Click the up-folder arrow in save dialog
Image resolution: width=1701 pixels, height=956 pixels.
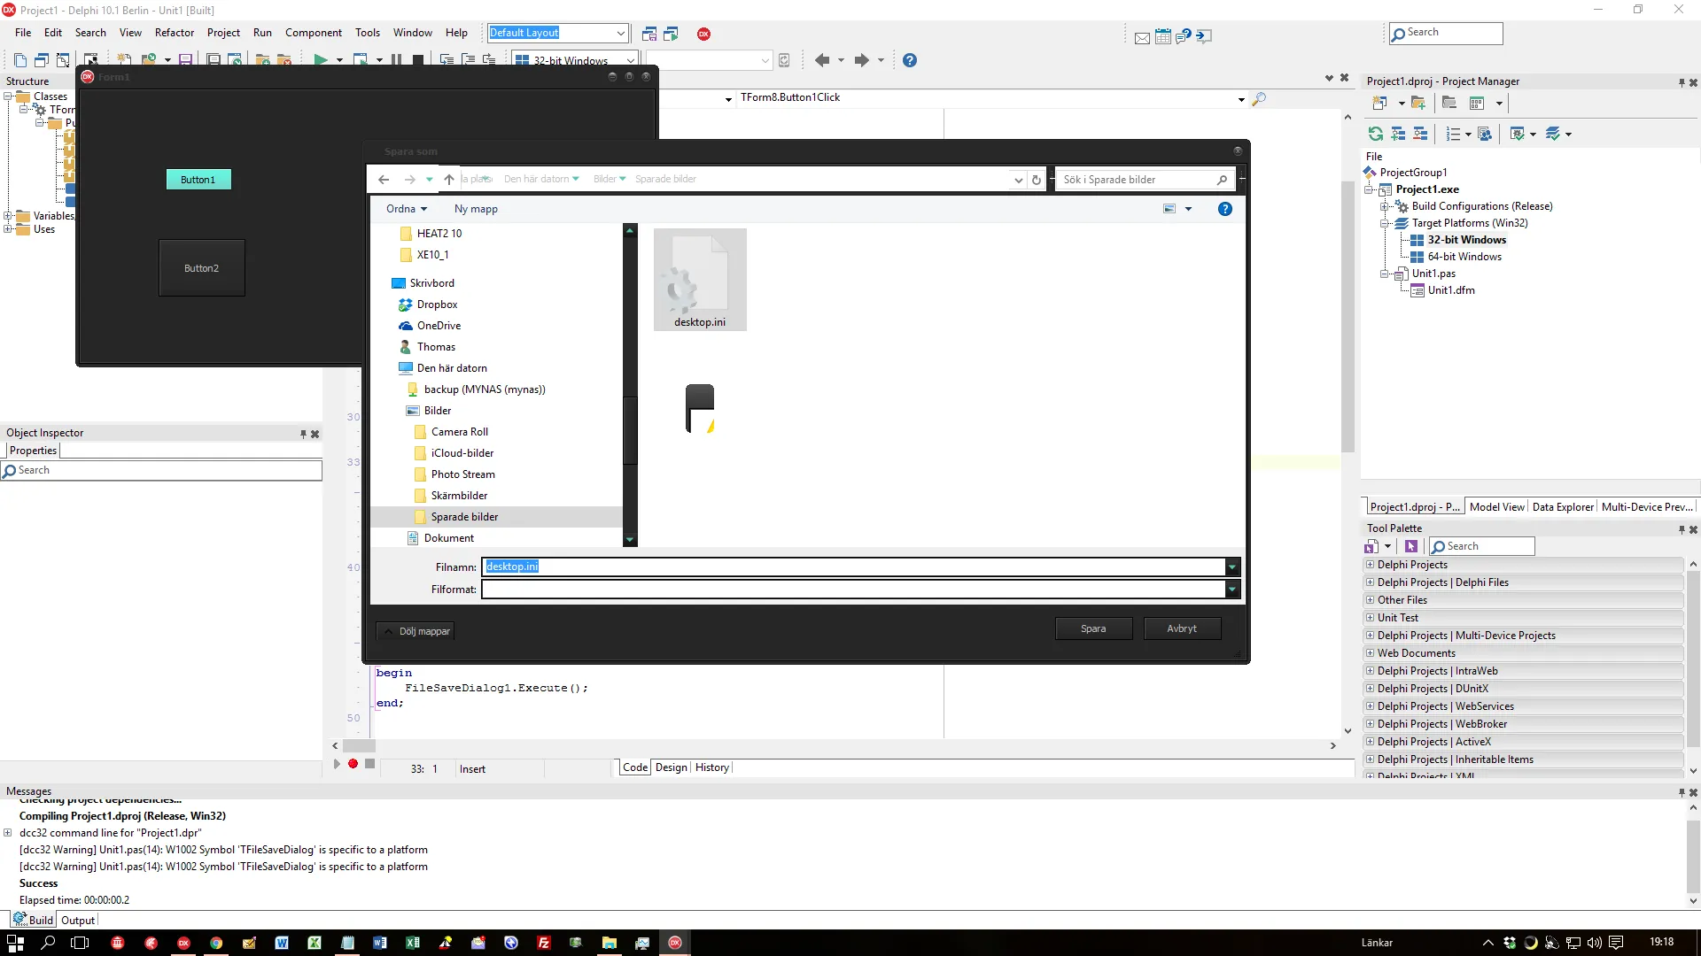click(449, 180)
